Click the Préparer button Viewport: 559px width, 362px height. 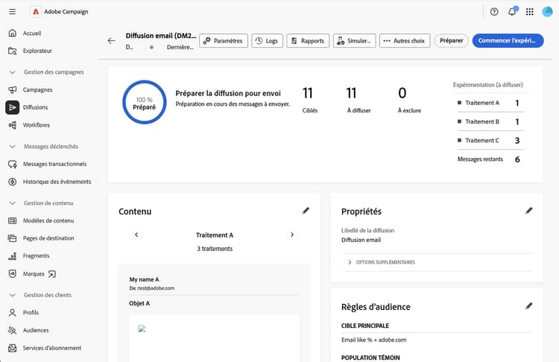[451, 41]
